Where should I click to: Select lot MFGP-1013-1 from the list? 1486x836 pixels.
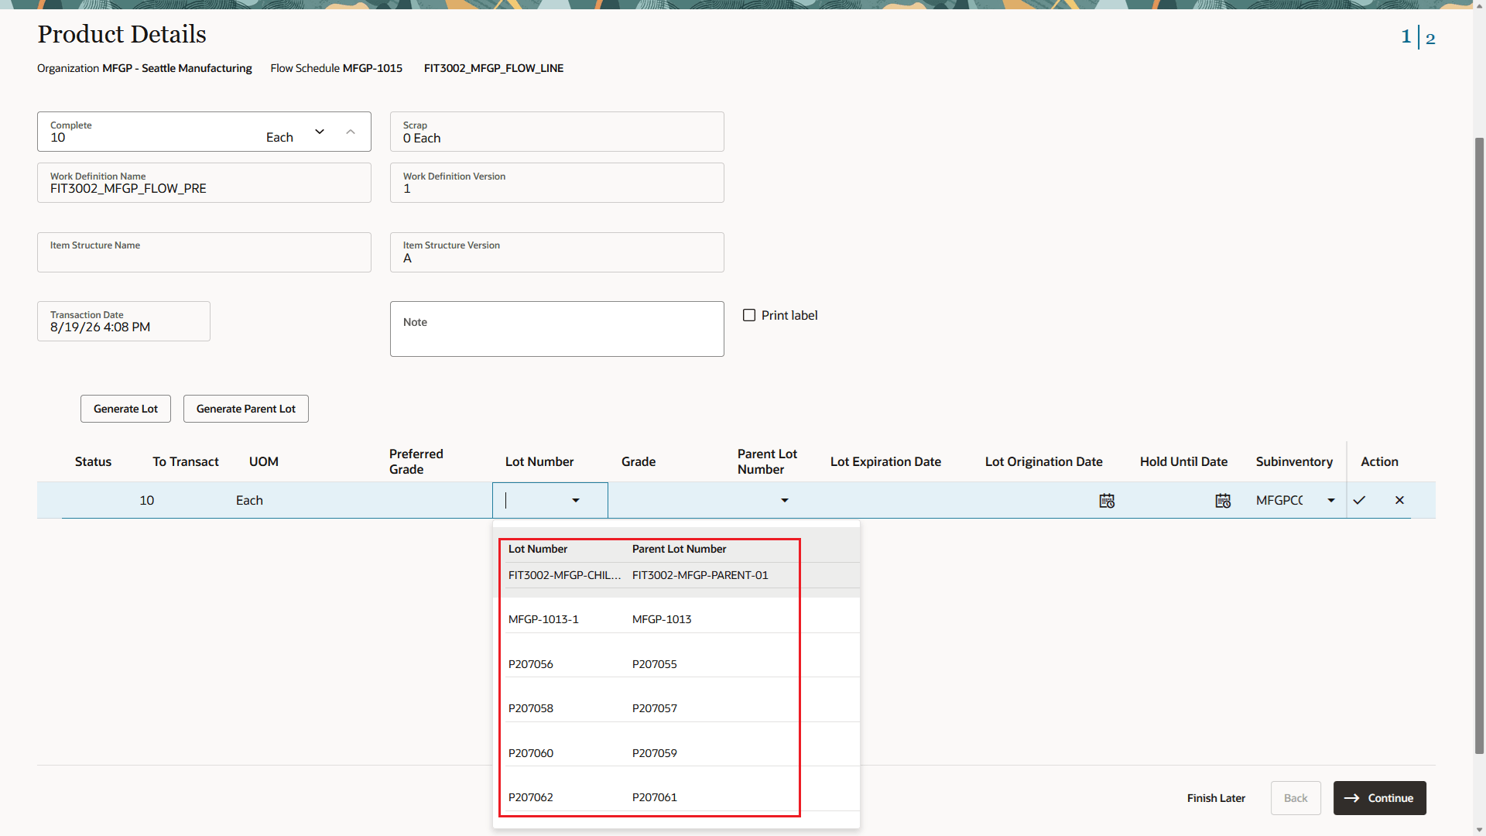coord(543,619)
